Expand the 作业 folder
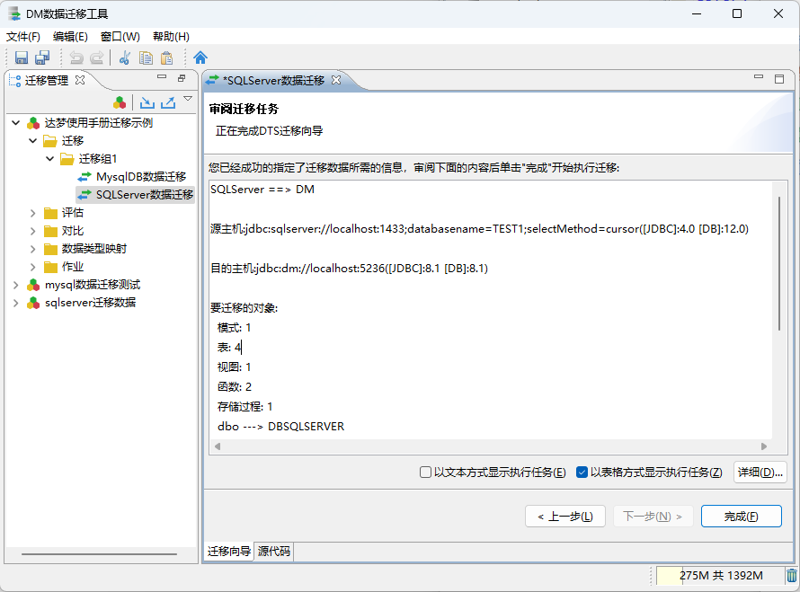800x592 pixels. pos(33,267)
